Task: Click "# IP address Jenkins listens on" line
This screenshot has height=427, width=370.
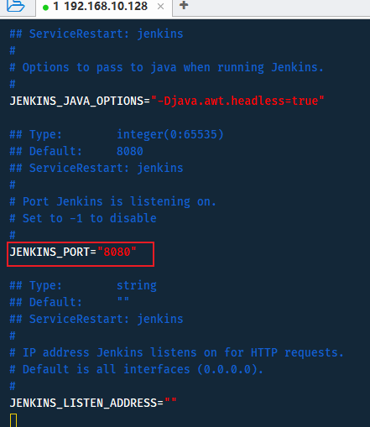Action: pyautogui.click(x=177, y=353)
